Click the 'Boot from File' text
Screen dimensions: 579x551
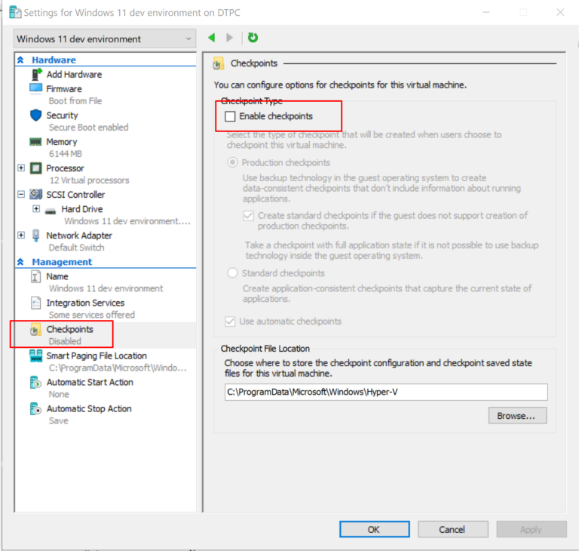click(75, 101)
